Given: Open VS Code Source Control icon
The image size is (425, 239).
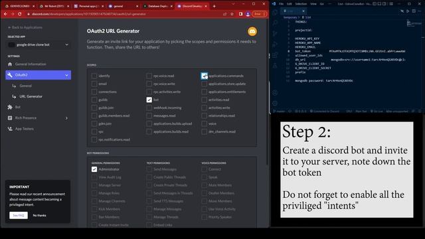Looking at the screenshot, I should pos(275,34).
